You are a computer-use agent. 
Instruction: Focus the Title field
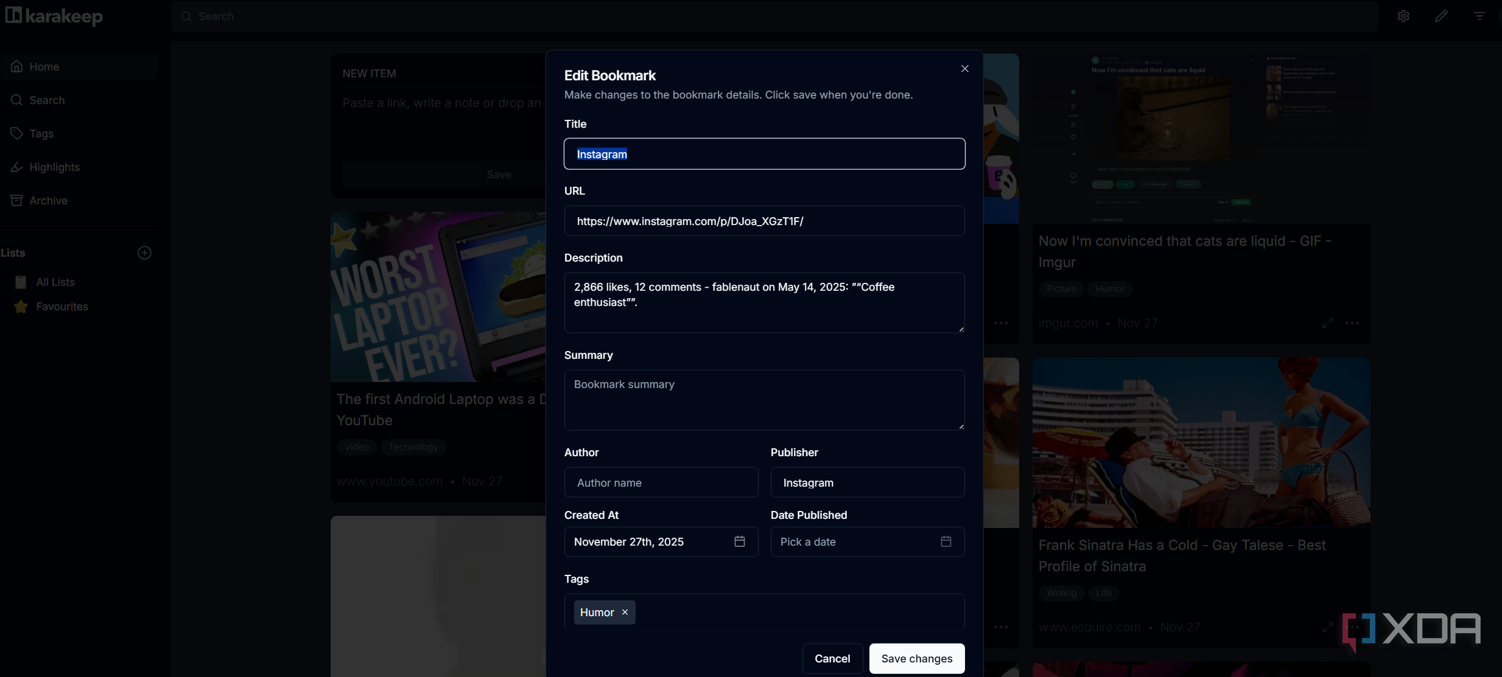(x=764, y=154)
